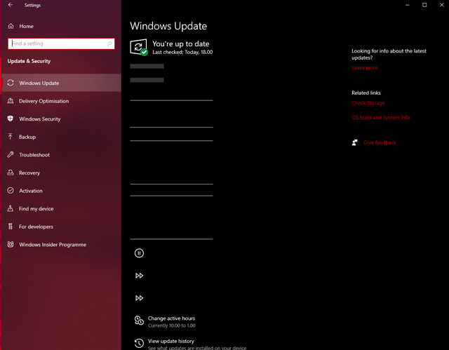Open Backup settings
Image resolution: width=449 pixels, height=350 pixels.
pos(61,137)
